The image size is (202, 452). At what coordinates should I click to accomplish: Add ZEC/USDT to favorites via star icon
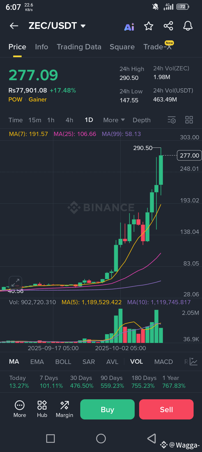(x=149, y=26)
